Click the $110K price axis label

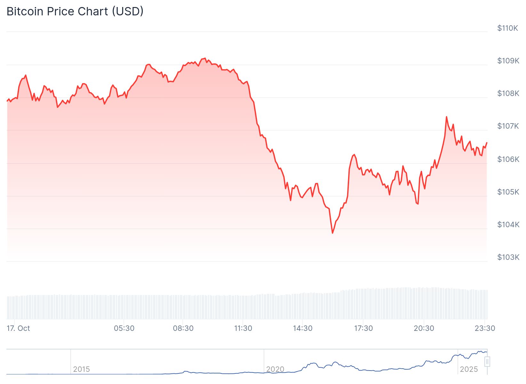coord(507,28)
